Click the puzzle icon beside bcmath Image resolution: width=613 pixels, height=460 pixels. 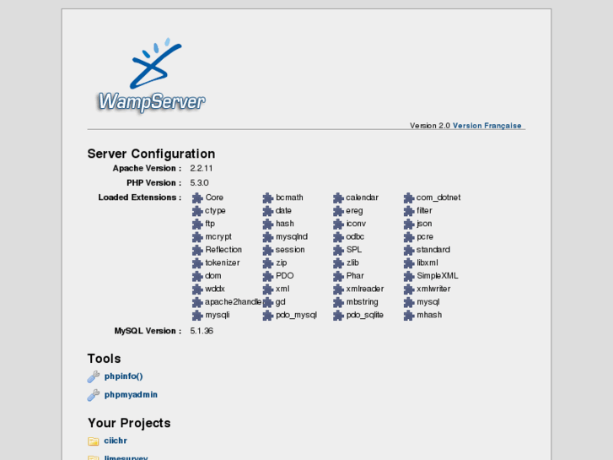pos(268,198)
